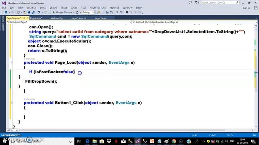Screen dimensions: 259x145
Task: Click the Decrease Indent toolbar icon
Action: point(107,12)
